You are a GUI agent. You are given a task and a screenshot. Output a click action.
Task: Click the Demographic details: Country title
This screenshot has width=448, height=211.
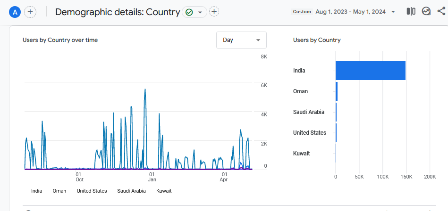pyautogui.click(x=118, y=12)
